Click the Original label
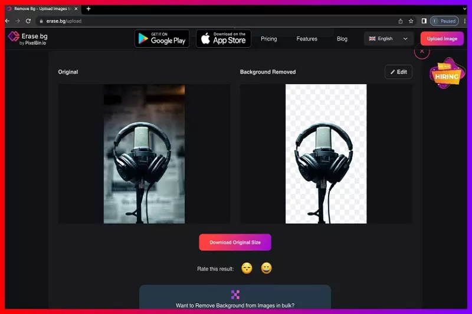 [x=68, y=72]
